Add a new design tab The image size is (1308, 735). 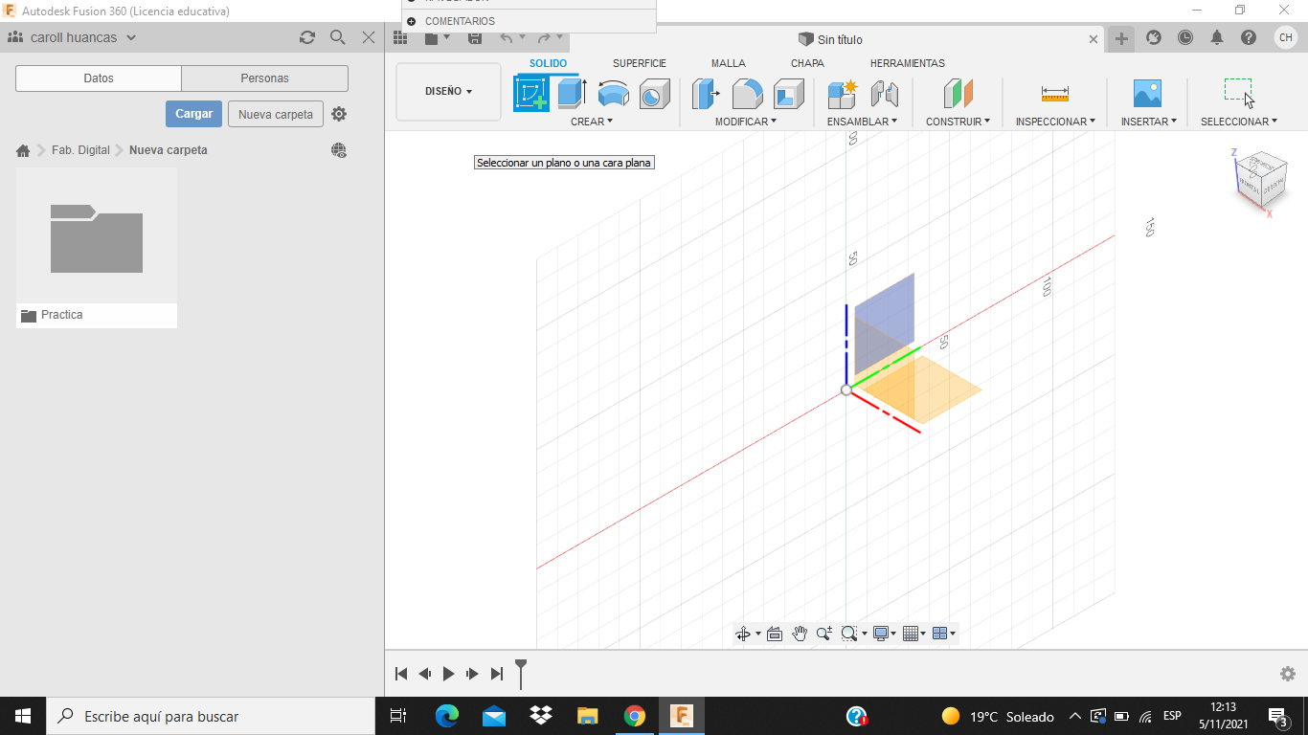pos(1121,39)
